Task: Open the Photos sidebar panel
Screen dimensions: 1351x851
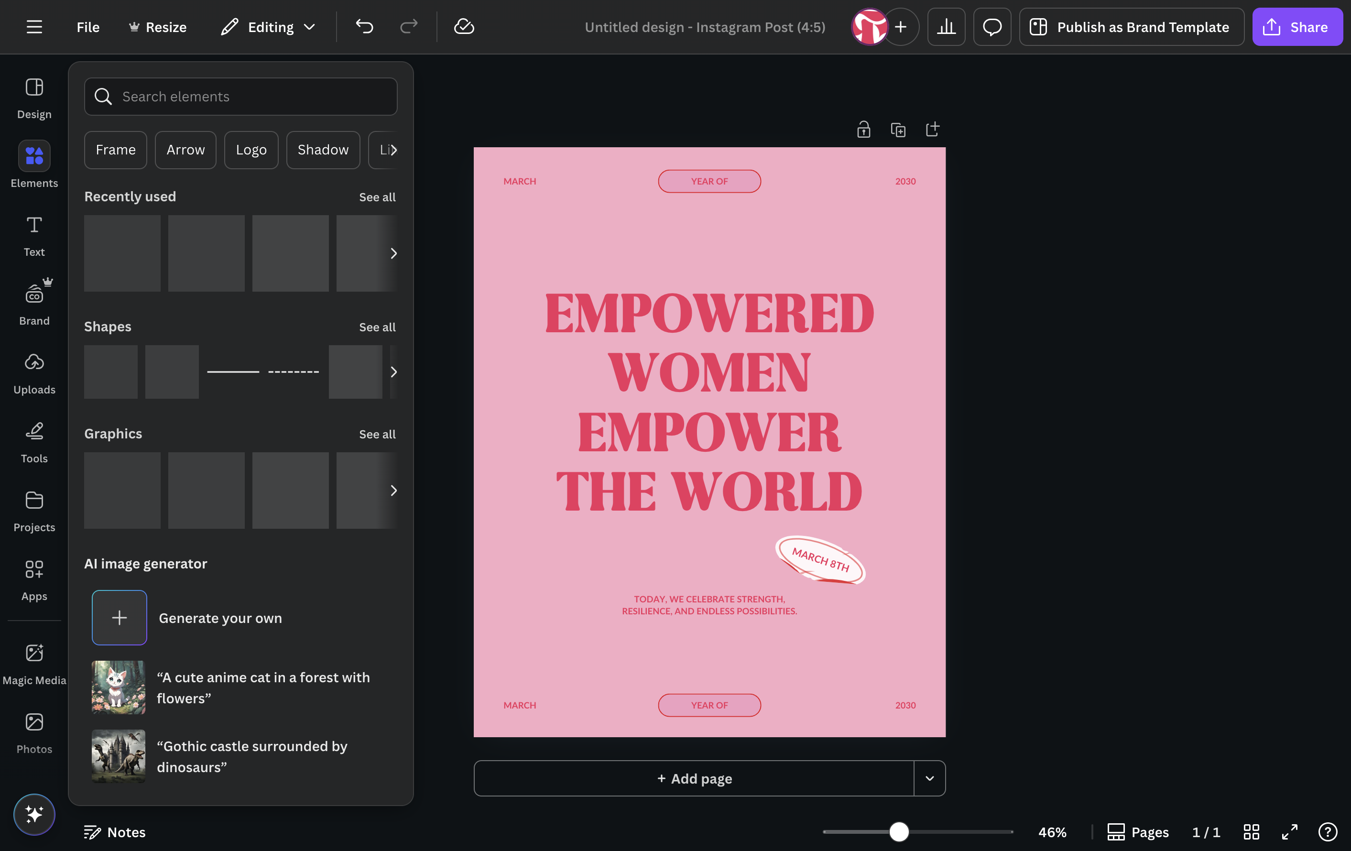Action: (34, 733)
